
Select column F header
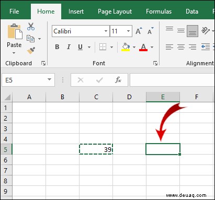[x=197, y=97]
